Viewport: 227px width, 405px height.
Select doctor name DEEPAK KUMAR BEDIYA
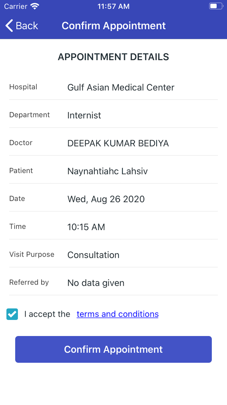click(118, 143)
